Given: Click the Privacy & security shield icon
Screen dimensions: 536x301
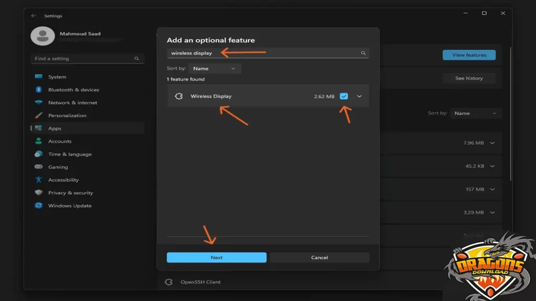Looking at the screenshot, I should coord(38,193).
